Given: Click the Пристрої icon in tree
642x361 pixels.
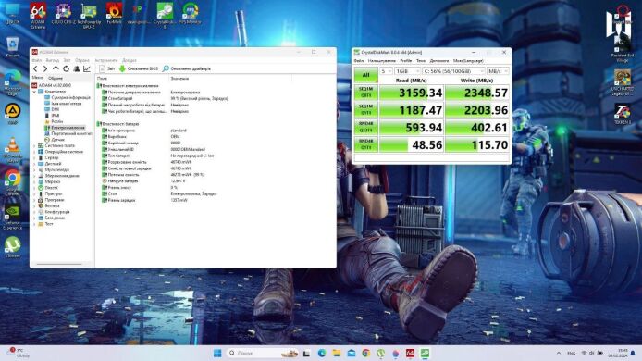Looking at the screenshot, I should click(x=41, y=193).
